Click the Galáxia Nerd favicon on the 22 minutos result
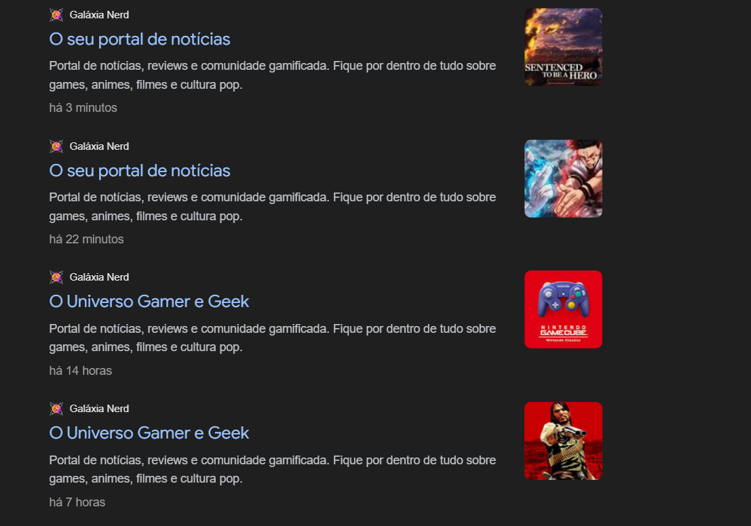 56,146
